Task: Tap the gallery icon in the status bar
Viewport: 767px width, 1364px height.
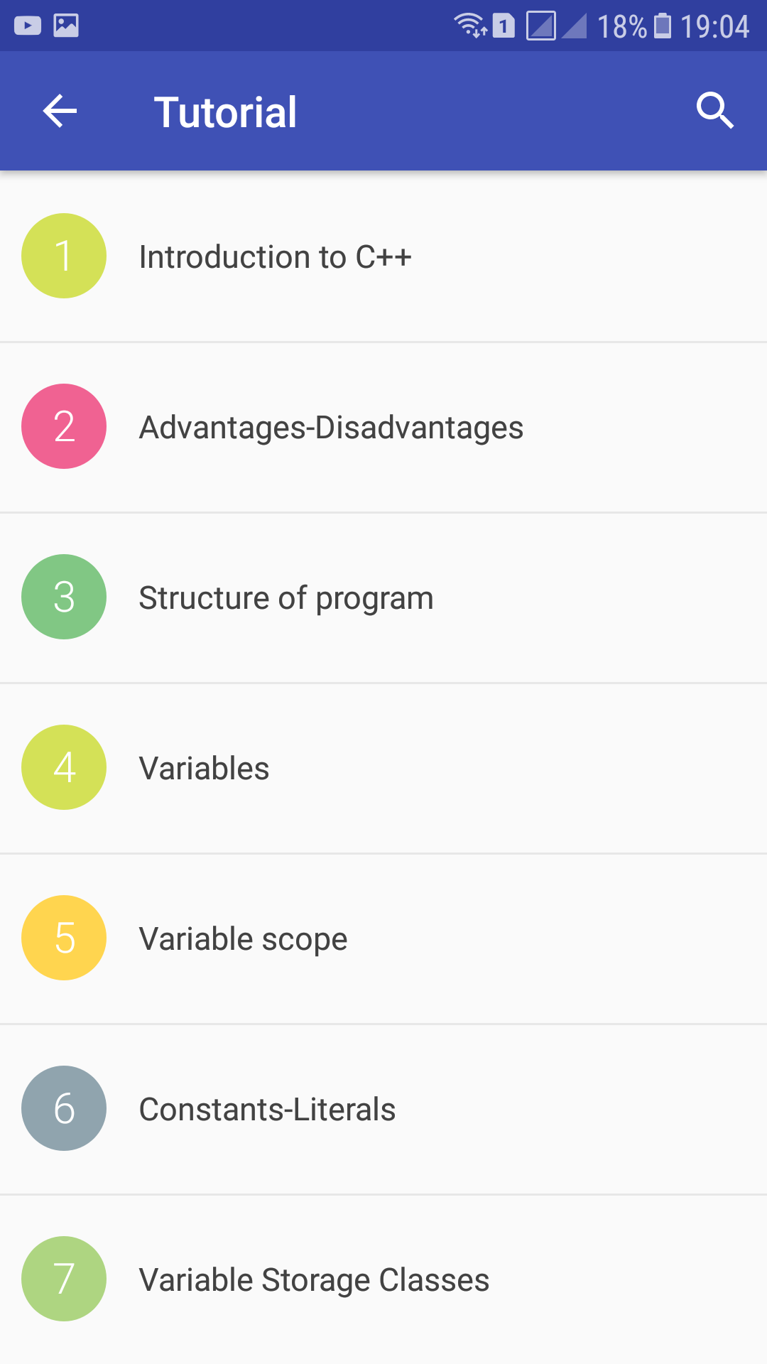Action: [x=67, y=26]
